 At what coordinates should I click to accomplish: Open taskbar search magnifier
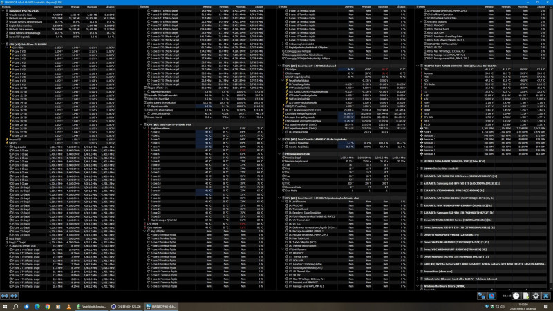pos(15,307)
